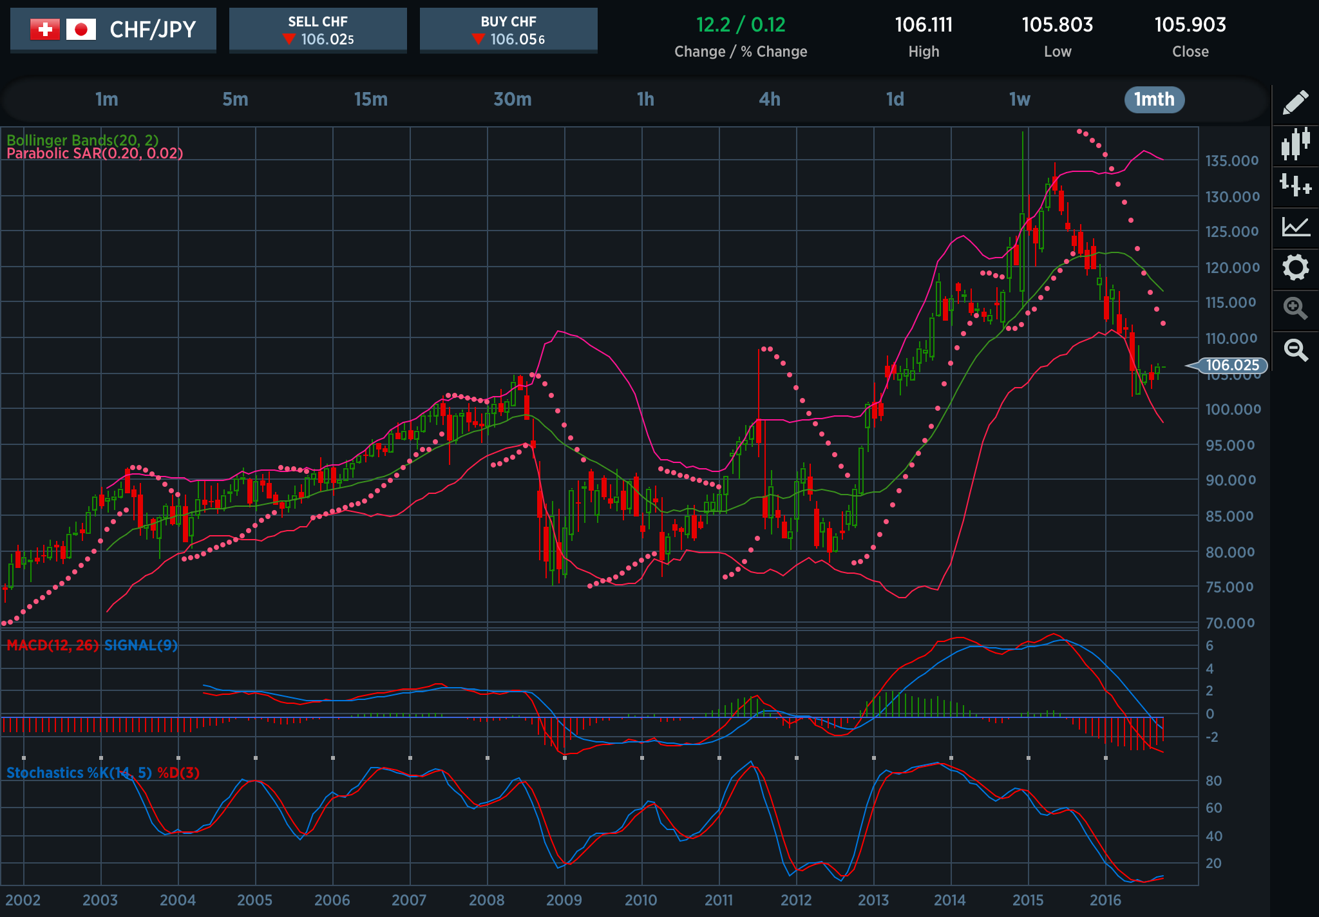Select the 1w timeframe

[x=1020, y=99]
